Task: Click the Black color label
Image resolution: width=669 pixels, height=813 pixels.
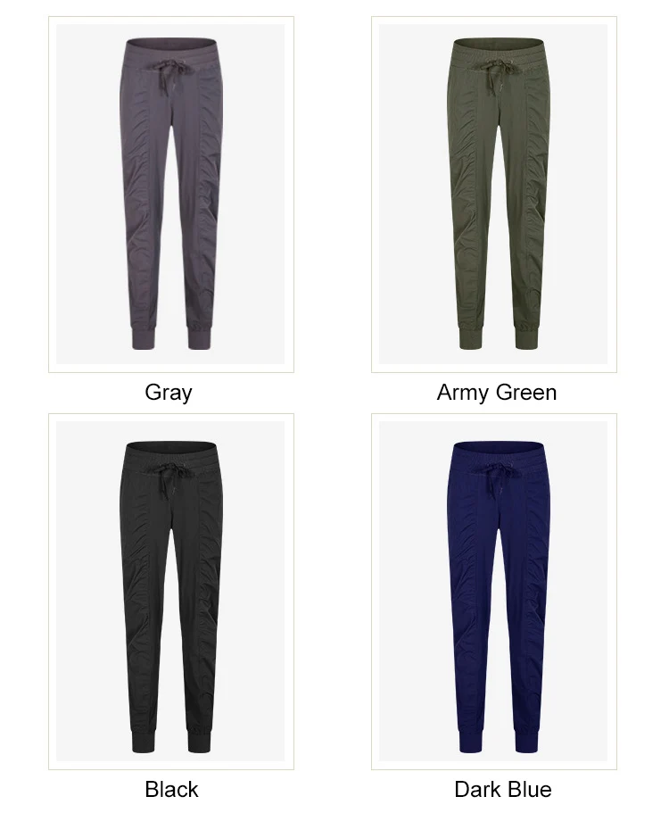Action: [171, 790]
